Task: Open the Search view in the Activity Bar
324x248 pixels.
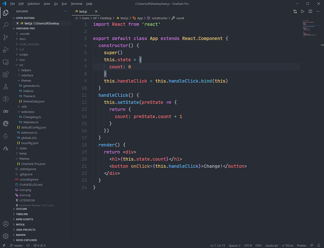Action: click(5, 25)
